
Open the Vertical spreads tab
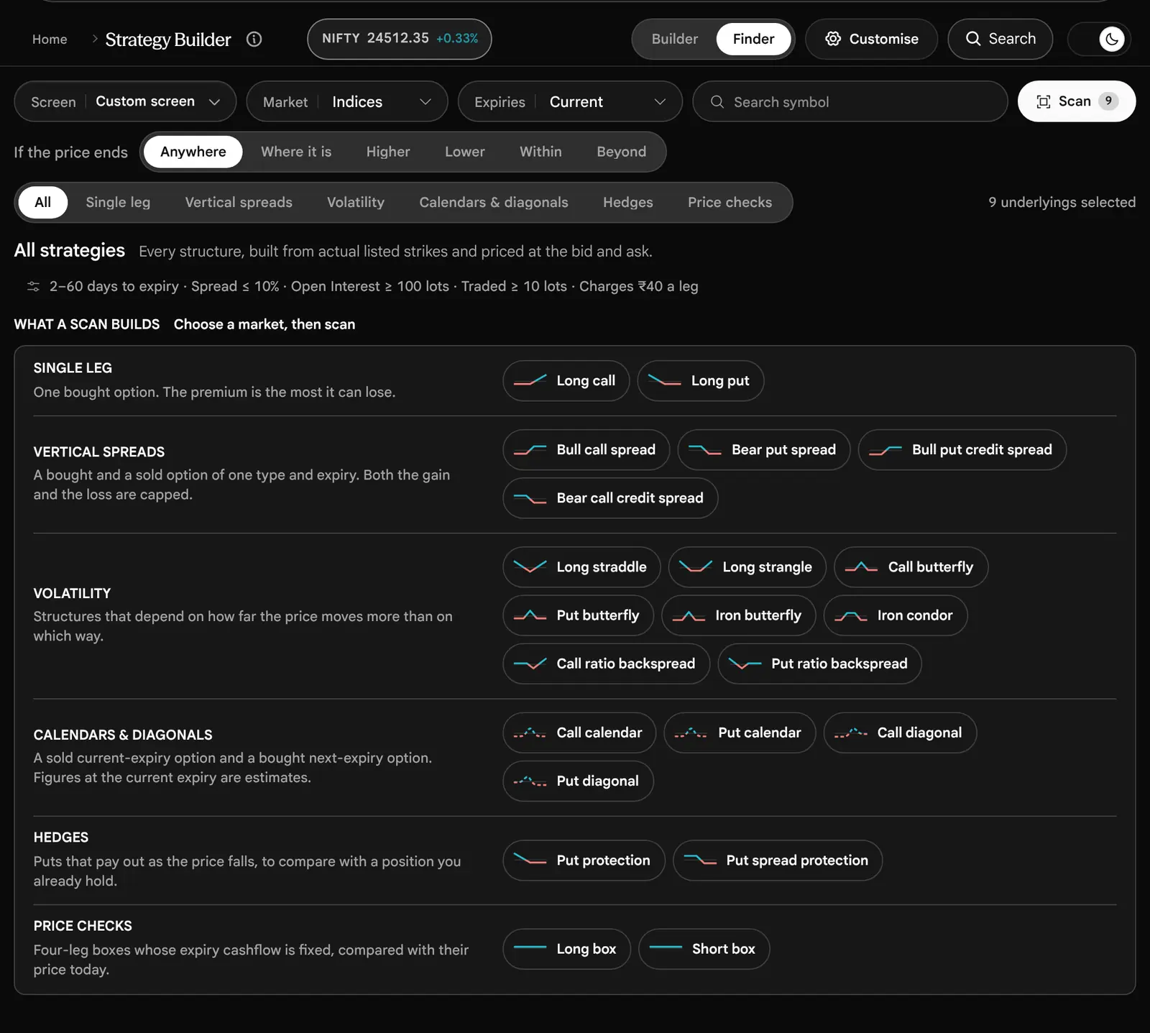point(239,202)
